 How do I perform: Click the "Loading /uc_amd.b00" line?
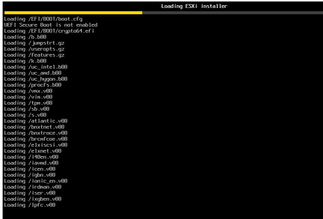(33, 73)
